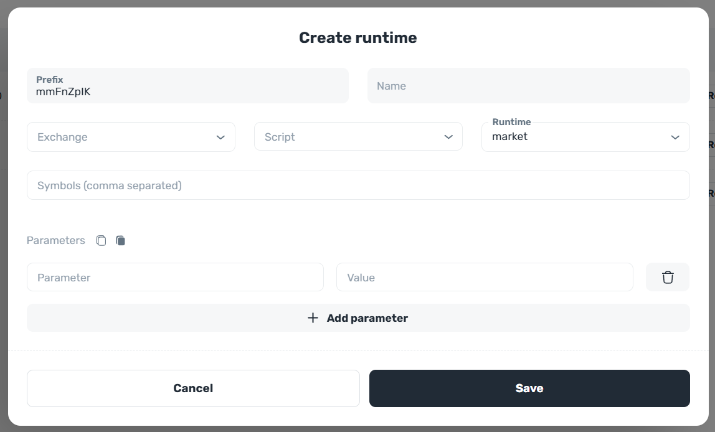Click the Parameters section label
This screenshot has width=715, height=432.
click(56, 240)
